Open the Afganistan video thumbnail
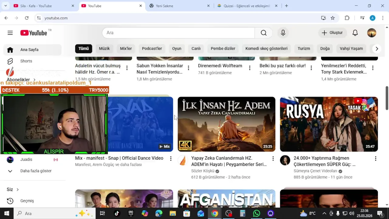This screenshot has width=389, height=219. [x=226, y=199]
